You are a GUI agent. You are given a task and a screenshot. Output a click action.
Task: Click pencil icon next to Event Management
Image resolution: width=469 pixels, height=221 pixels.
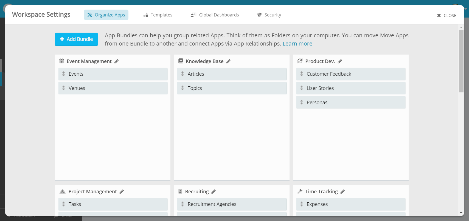tap(117, 61)
